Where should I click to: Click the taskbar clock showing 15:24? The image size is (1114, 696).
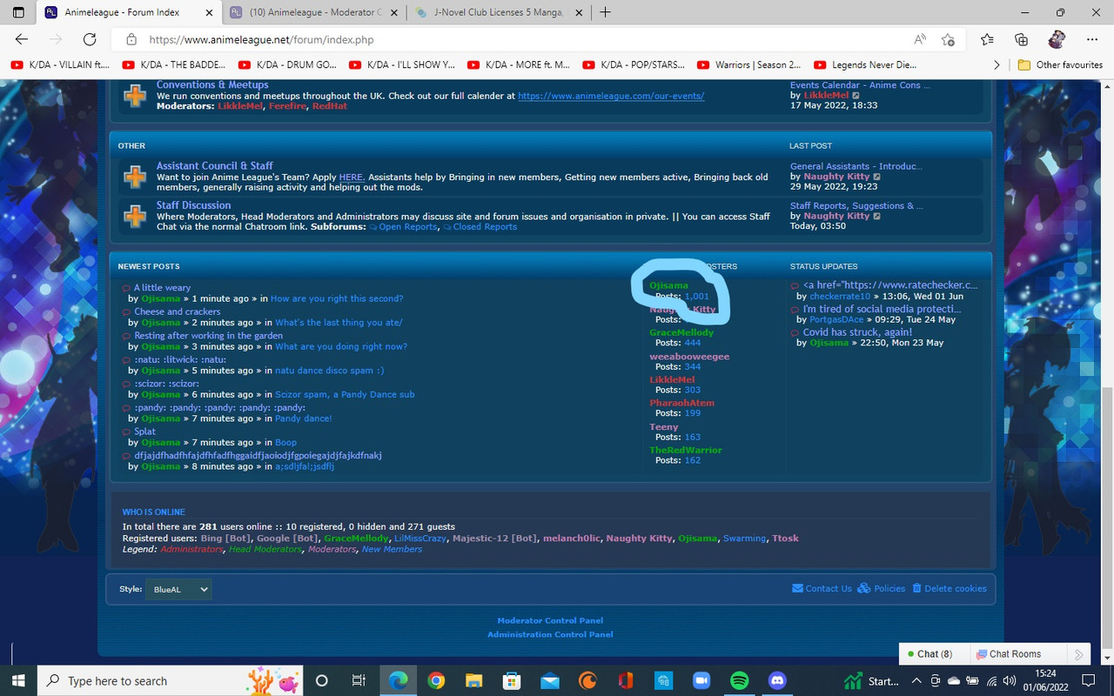1045,680
